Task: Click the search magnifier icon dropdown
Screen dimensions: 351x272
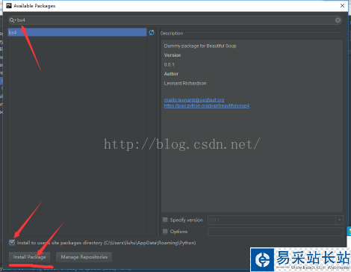Action: coord(13,20)
